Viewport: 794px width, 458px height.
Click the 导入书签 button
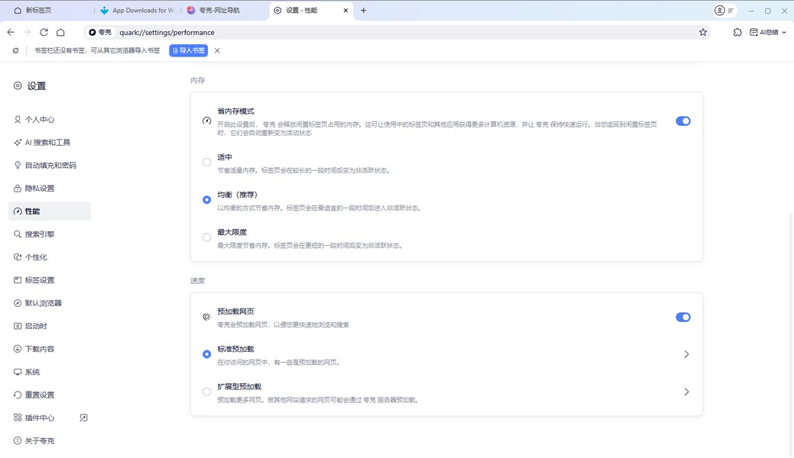pyautogui.click(x=188, y=50)
